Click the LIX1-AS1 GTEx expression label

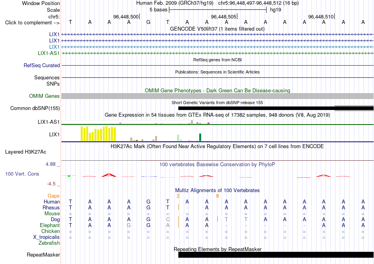click(x=49, y=122)
